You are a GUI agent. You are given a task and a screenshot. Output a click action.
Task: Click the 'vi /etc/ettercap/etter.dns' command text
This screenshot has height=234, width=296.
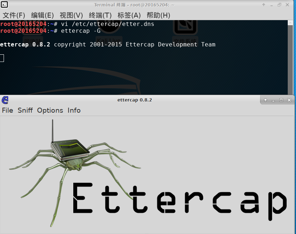click(x=107, y=24)
